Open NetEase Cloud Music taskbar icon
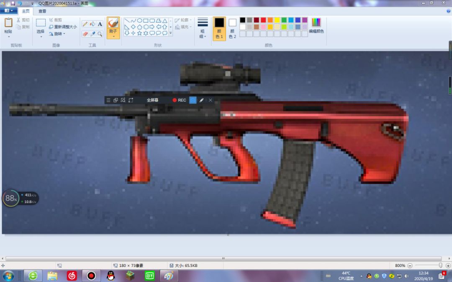 coord(72,276)
